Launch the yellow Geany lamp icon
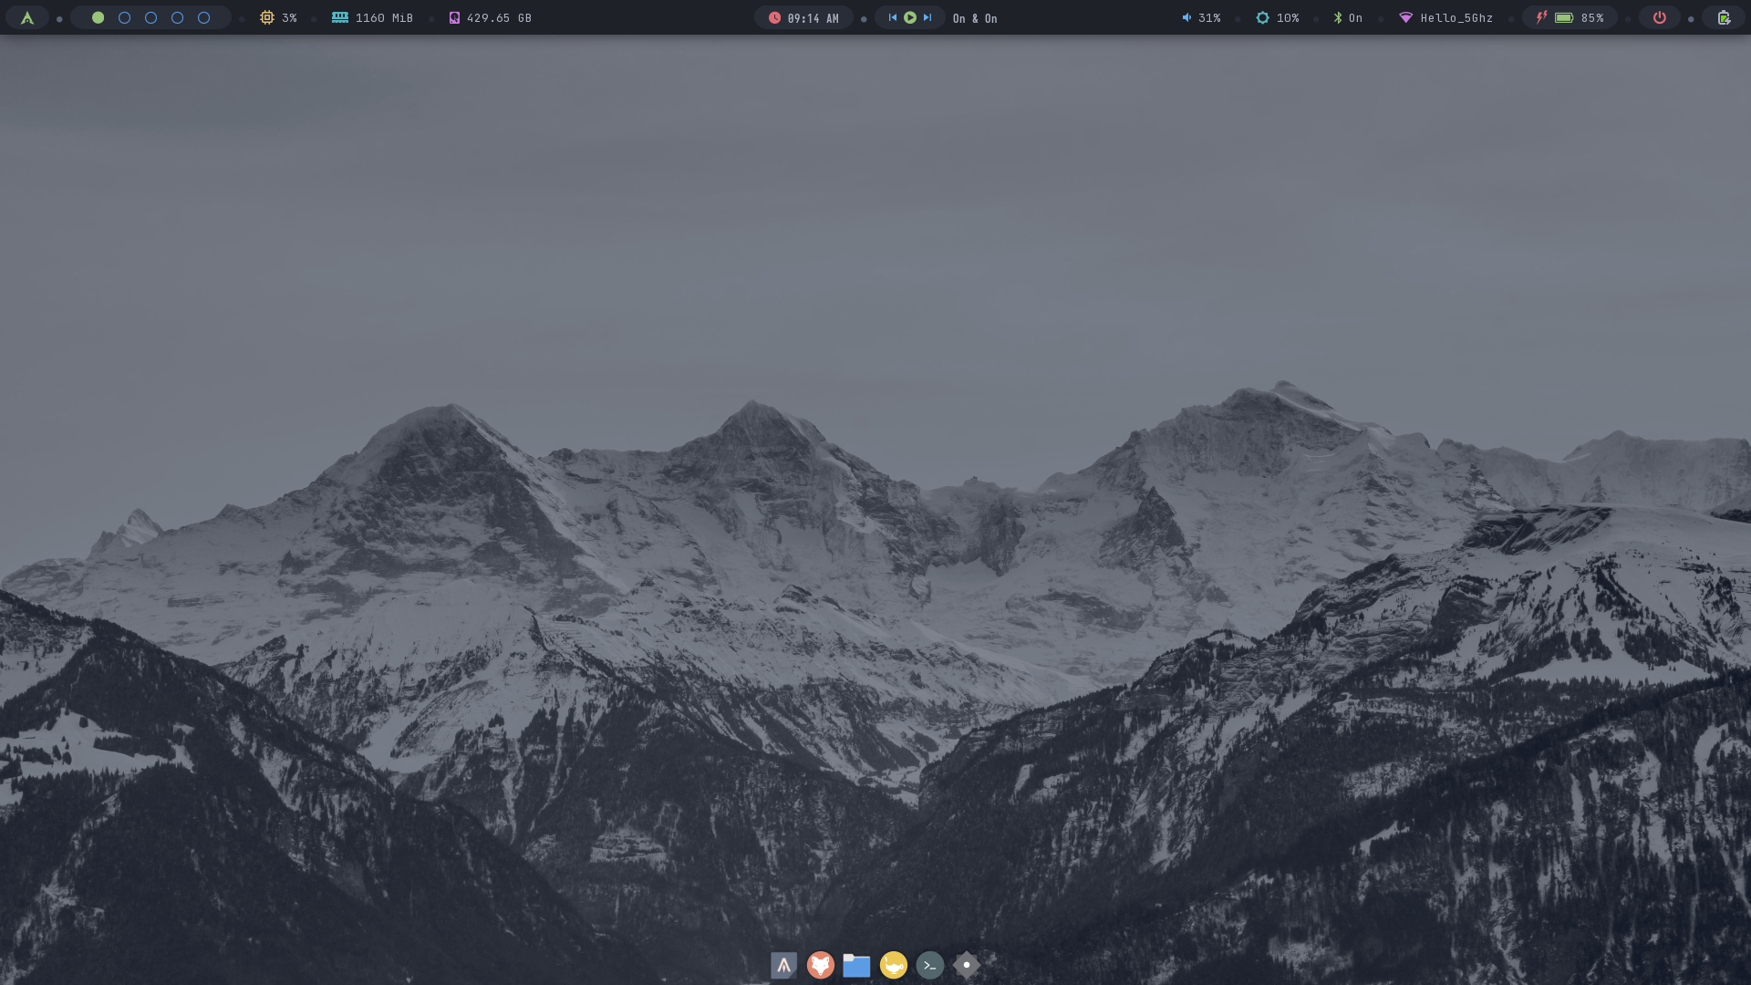The height and width of the screenshot is (985, 1751). click(893, 965)
